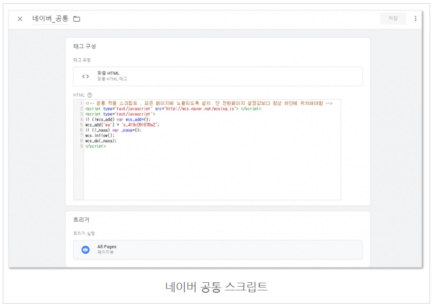This screenshot has height=306, width=432.
Task: Click the line if (!wcs_add) var wcs_add={};
Action: click(x=118, y=119)
